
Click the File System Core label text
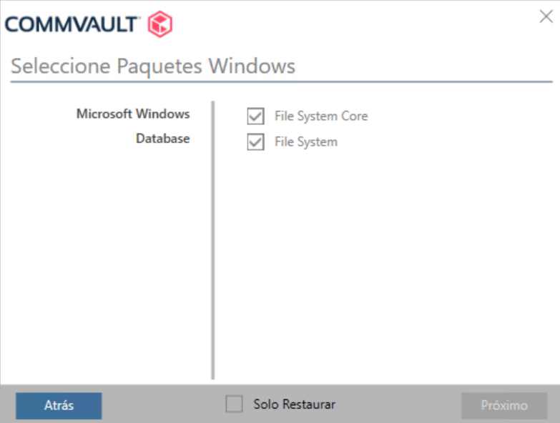(321, 116)
